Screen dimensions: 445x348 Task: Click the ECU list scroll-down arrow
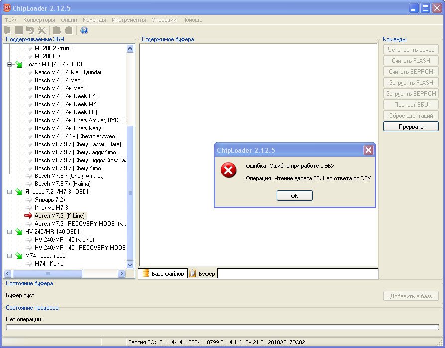[x=130, y=265]
